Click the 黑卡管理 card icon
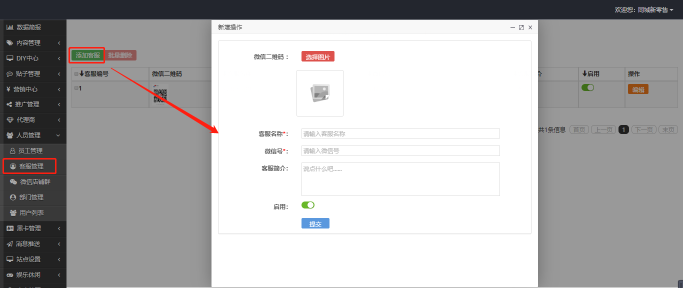Image resolution: width=683 pixels, height=288 pixels. pyautogui.click(x=10, y=228)
